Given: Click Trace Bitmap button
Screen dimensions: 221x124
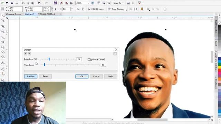Looking at the screenshot, I should (116, 9).
